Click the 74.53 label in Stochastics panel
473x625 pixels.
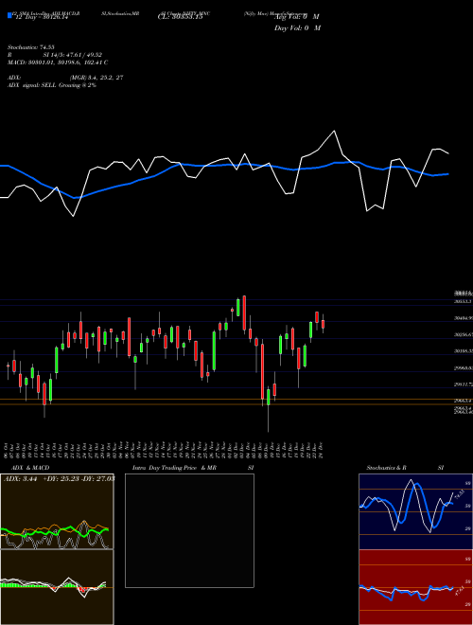(x=459, y=494)
